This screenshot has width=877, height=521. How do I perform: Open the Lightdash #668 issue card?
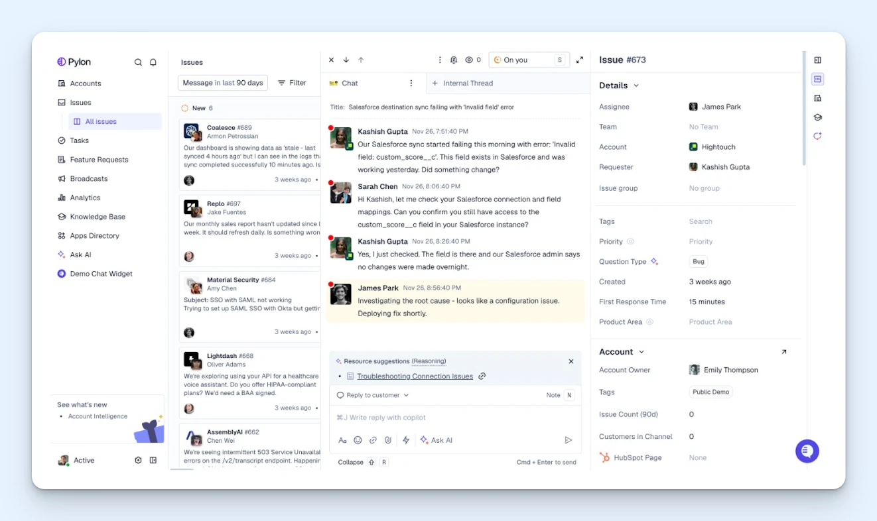pos(249,382)
